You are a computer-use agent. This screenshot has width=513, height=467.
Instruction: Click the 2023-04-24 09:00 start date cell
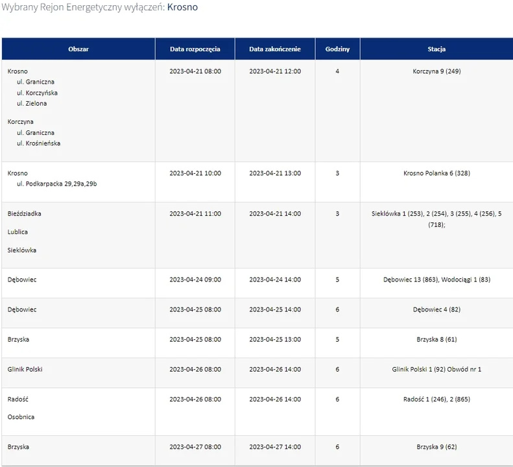pyautogui.click(x=195, y=280)
